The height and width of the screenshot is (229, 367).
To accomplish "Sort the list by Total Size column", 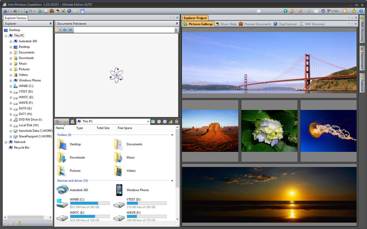I will click(103, 128).
